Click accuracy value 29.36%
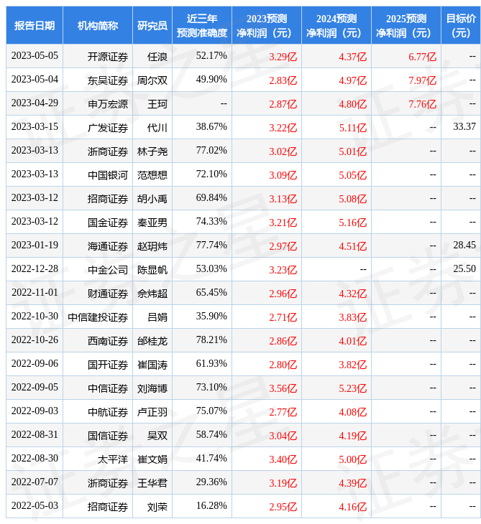This screenshot has width=481, height=524. 211,482
